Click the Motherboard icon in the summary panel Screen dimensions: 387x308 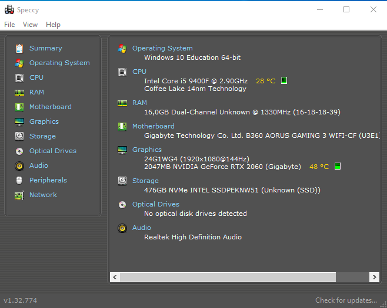(122, 127)
